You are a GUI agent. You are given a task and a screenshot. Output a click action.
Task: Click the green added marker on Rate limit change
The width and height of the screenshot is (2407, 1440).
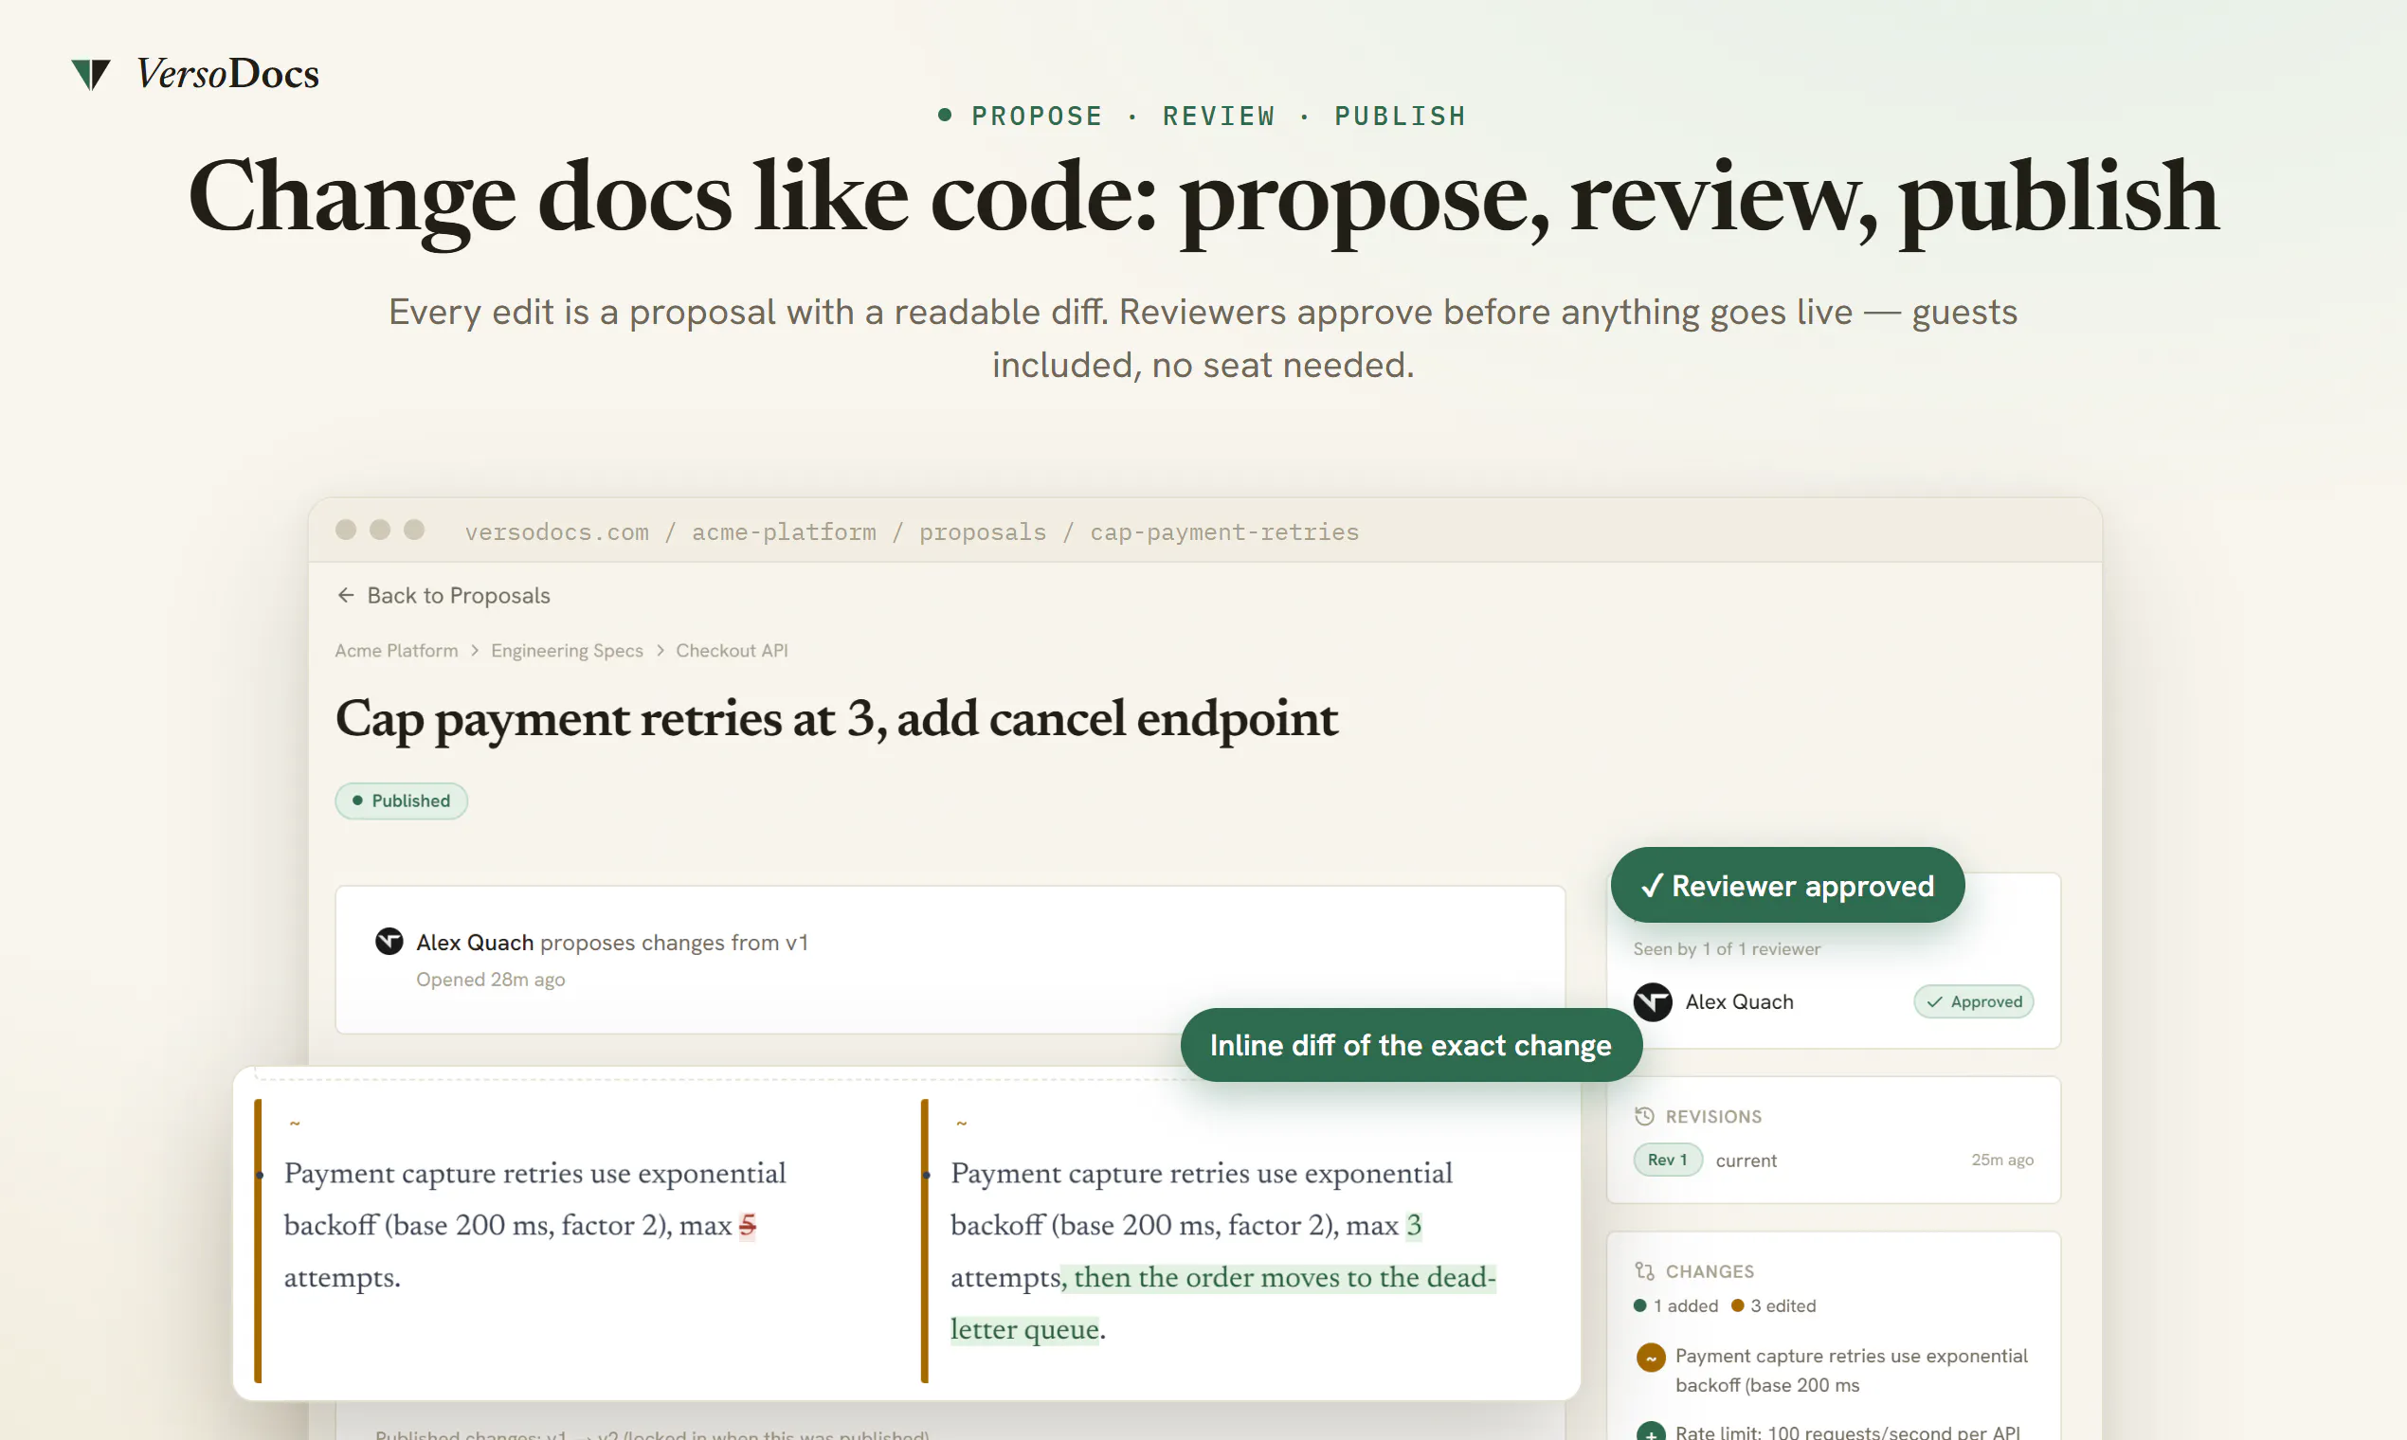1650,1431
